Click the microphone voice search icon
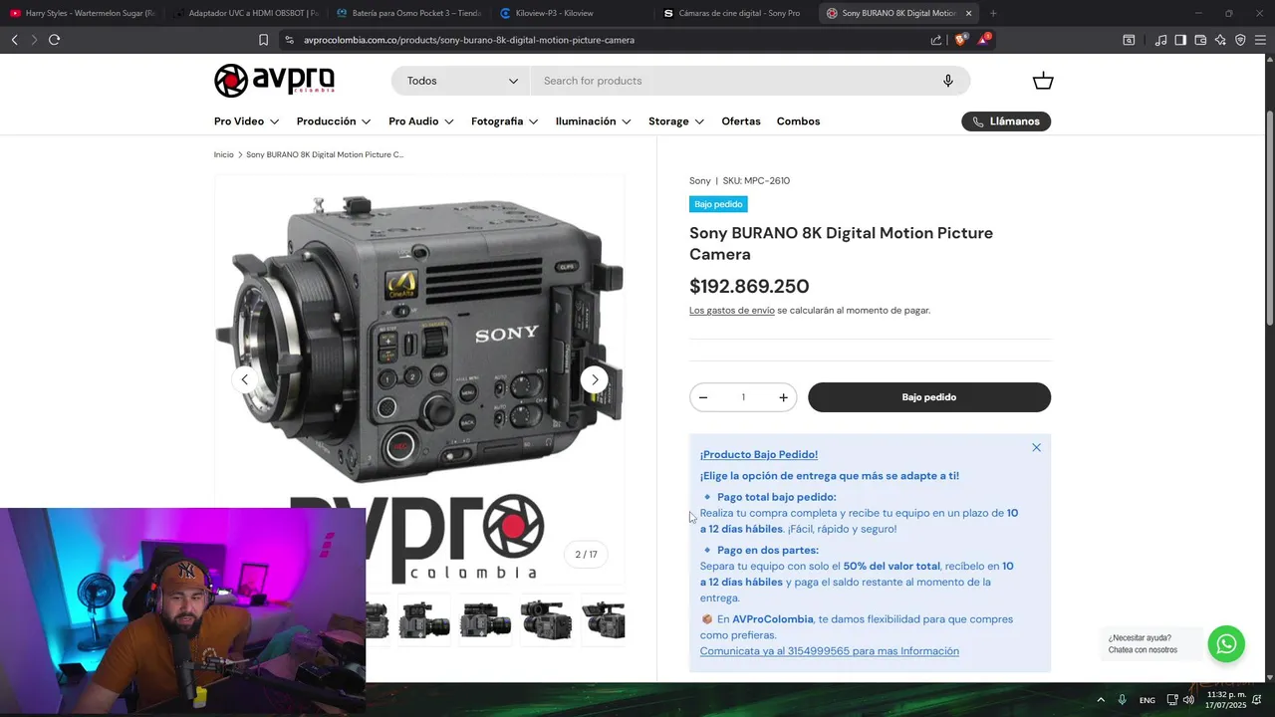 [x=948, y=81]
